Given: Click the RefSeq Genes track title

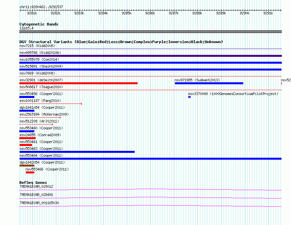Looking at the screenshot, I should click(x=33, y=183).
